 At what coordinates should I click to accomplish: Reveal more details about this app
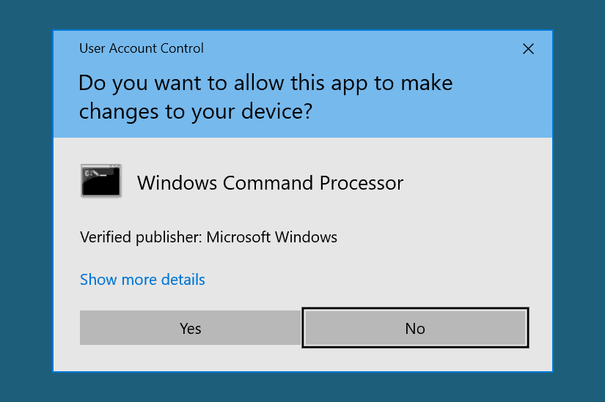pos(142,280)
